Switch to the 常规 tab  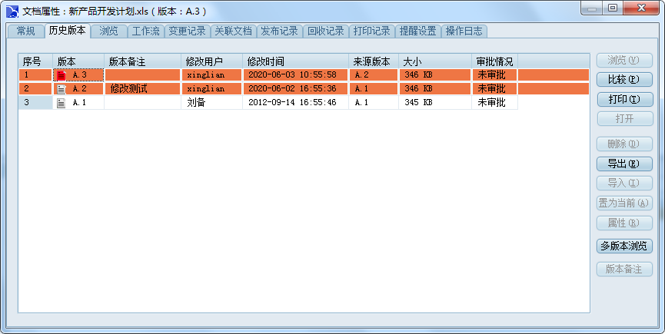pos(25,31)
